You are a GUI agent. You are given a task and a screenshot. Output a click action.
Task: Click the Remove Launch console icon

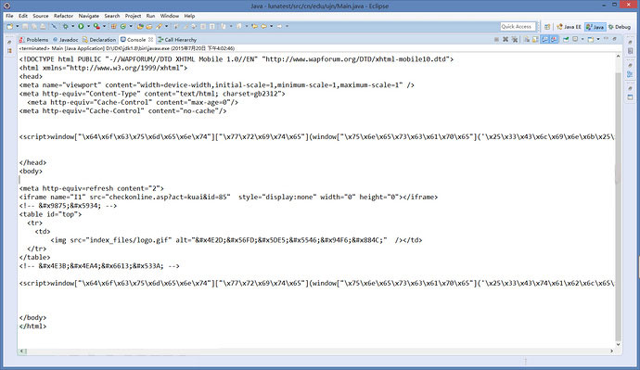point(506,39)
